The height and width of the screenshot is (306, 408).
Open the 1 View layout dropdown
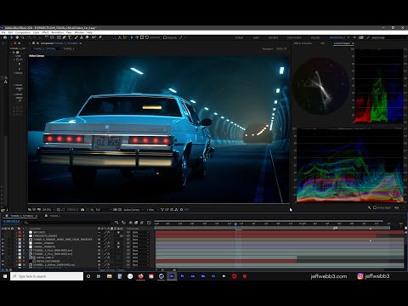[x=152, y=210]
